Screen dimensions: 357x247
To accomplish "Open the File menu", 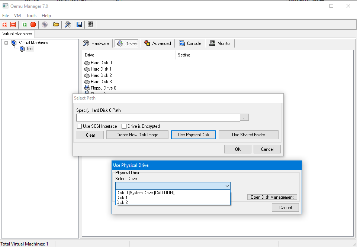I will [x=6, y=16].
